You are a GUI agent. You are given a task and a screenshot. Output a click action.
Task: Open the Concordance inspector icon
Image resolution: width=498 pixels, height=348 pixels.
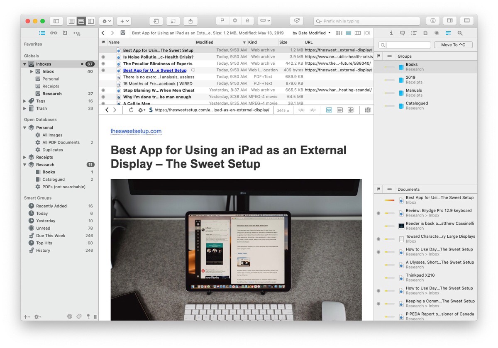(x=437, y=33)
